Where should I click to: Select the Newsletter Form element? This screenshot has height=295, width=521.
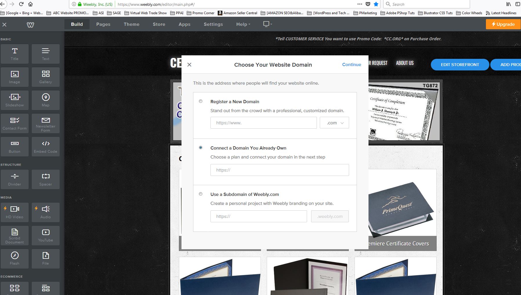tap(46, 123)
